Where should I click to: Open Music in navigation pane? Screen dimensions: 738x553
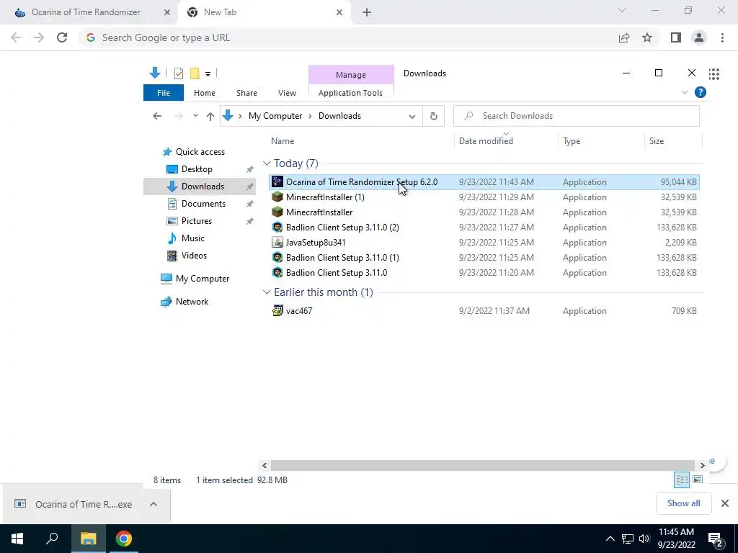tap(193, 238)
